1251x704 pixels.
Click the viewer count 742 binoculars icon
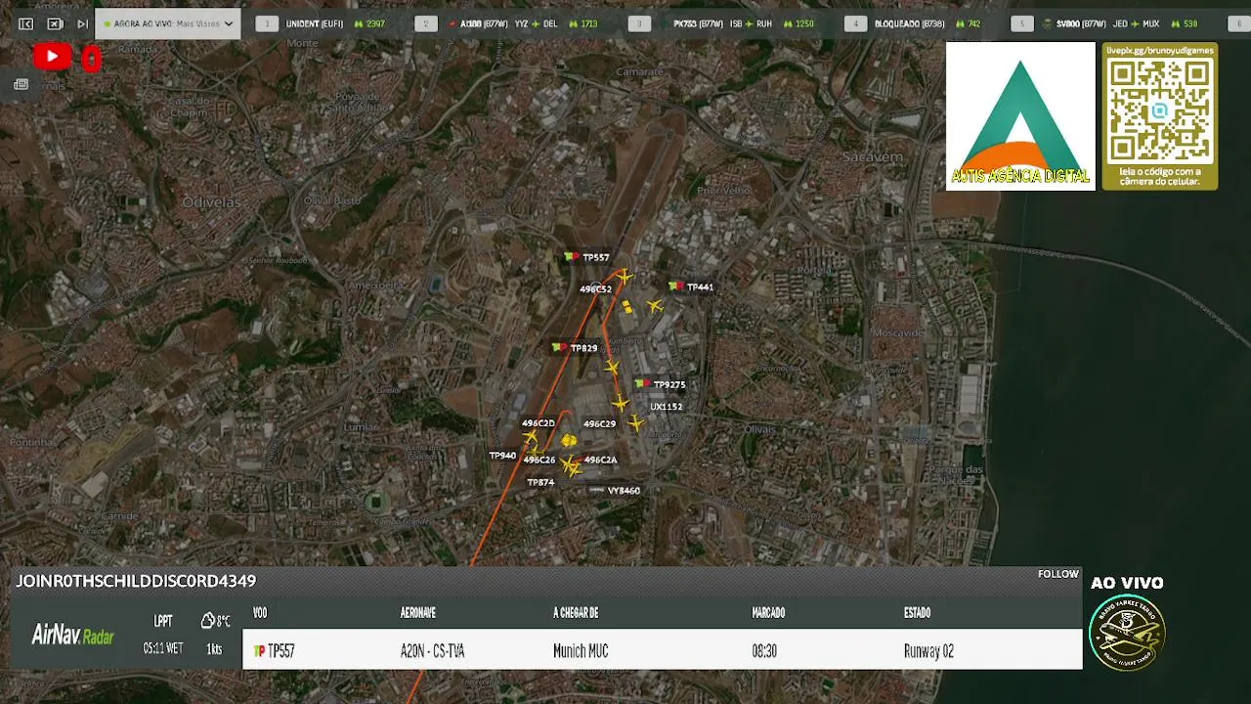(960, 23)
